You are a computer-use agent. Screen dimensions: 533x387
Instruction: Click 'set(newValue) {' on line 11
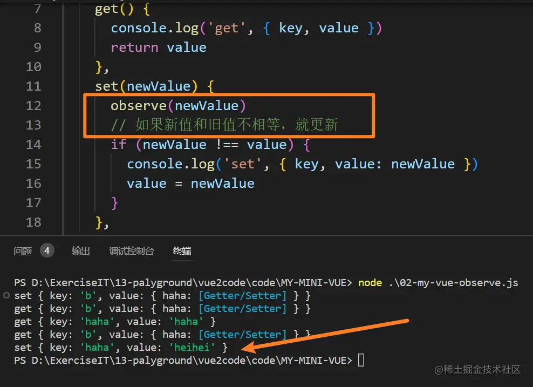[155, 86]
